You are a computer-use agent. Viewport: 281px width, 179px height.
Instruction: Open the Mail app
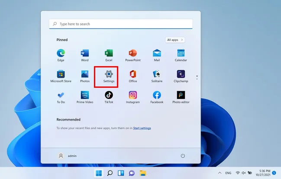[157, 55]
